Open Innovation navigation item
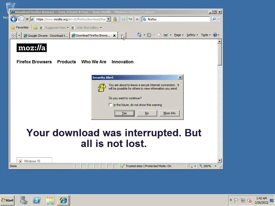The height and width of the screenshot is (206, 275). [x=122, y=62]
